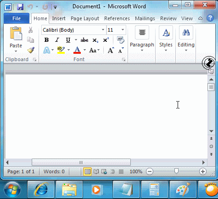Click Previous Page double-up arrow
Image resolution: width=218 pixels, height=199 pixels.
(x=211, y=139)
